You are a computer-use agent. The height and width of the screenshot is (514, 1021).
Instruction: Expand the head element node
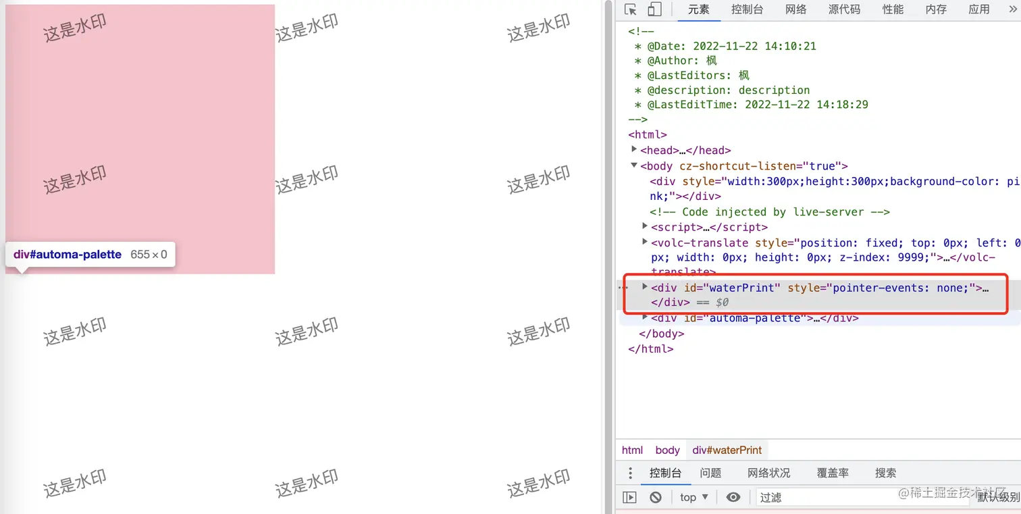click(x=634, y=149)
